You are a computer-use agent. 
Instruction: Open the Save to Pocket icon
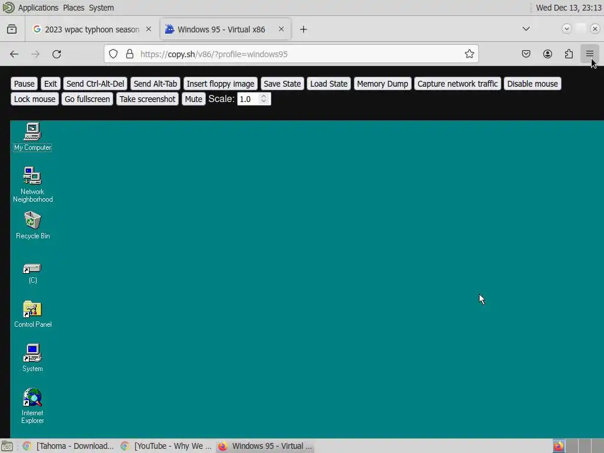[526, 54]
